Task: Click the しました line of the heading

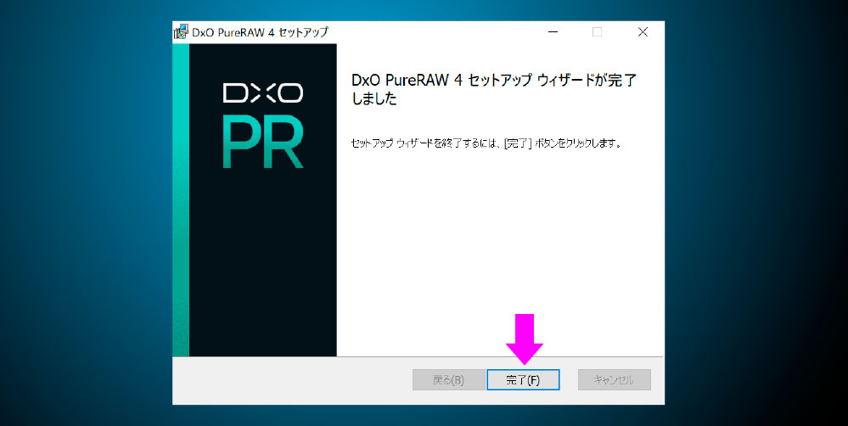Action: 374,99
